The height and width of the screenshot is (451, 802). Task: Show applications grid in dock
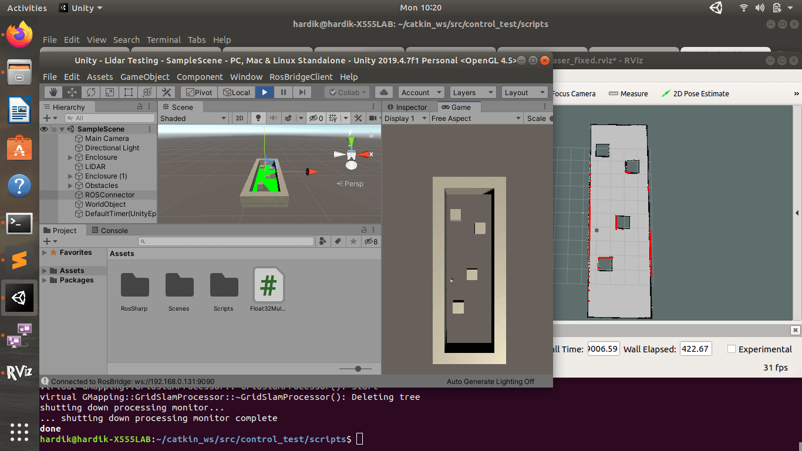pos(19,432)
